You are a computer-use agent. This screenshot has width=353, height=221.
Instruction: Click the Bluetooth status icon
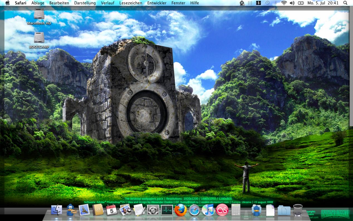(276, 3)
